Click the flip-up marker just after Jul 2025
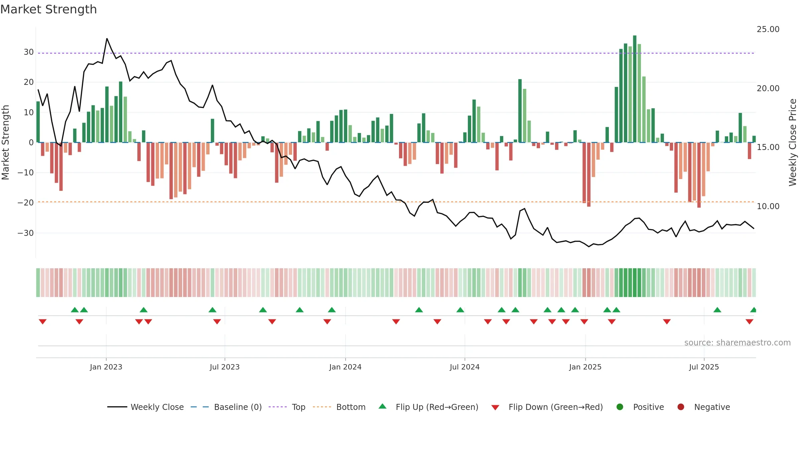This screenshot has height=451, width=802. pos(717,310)
